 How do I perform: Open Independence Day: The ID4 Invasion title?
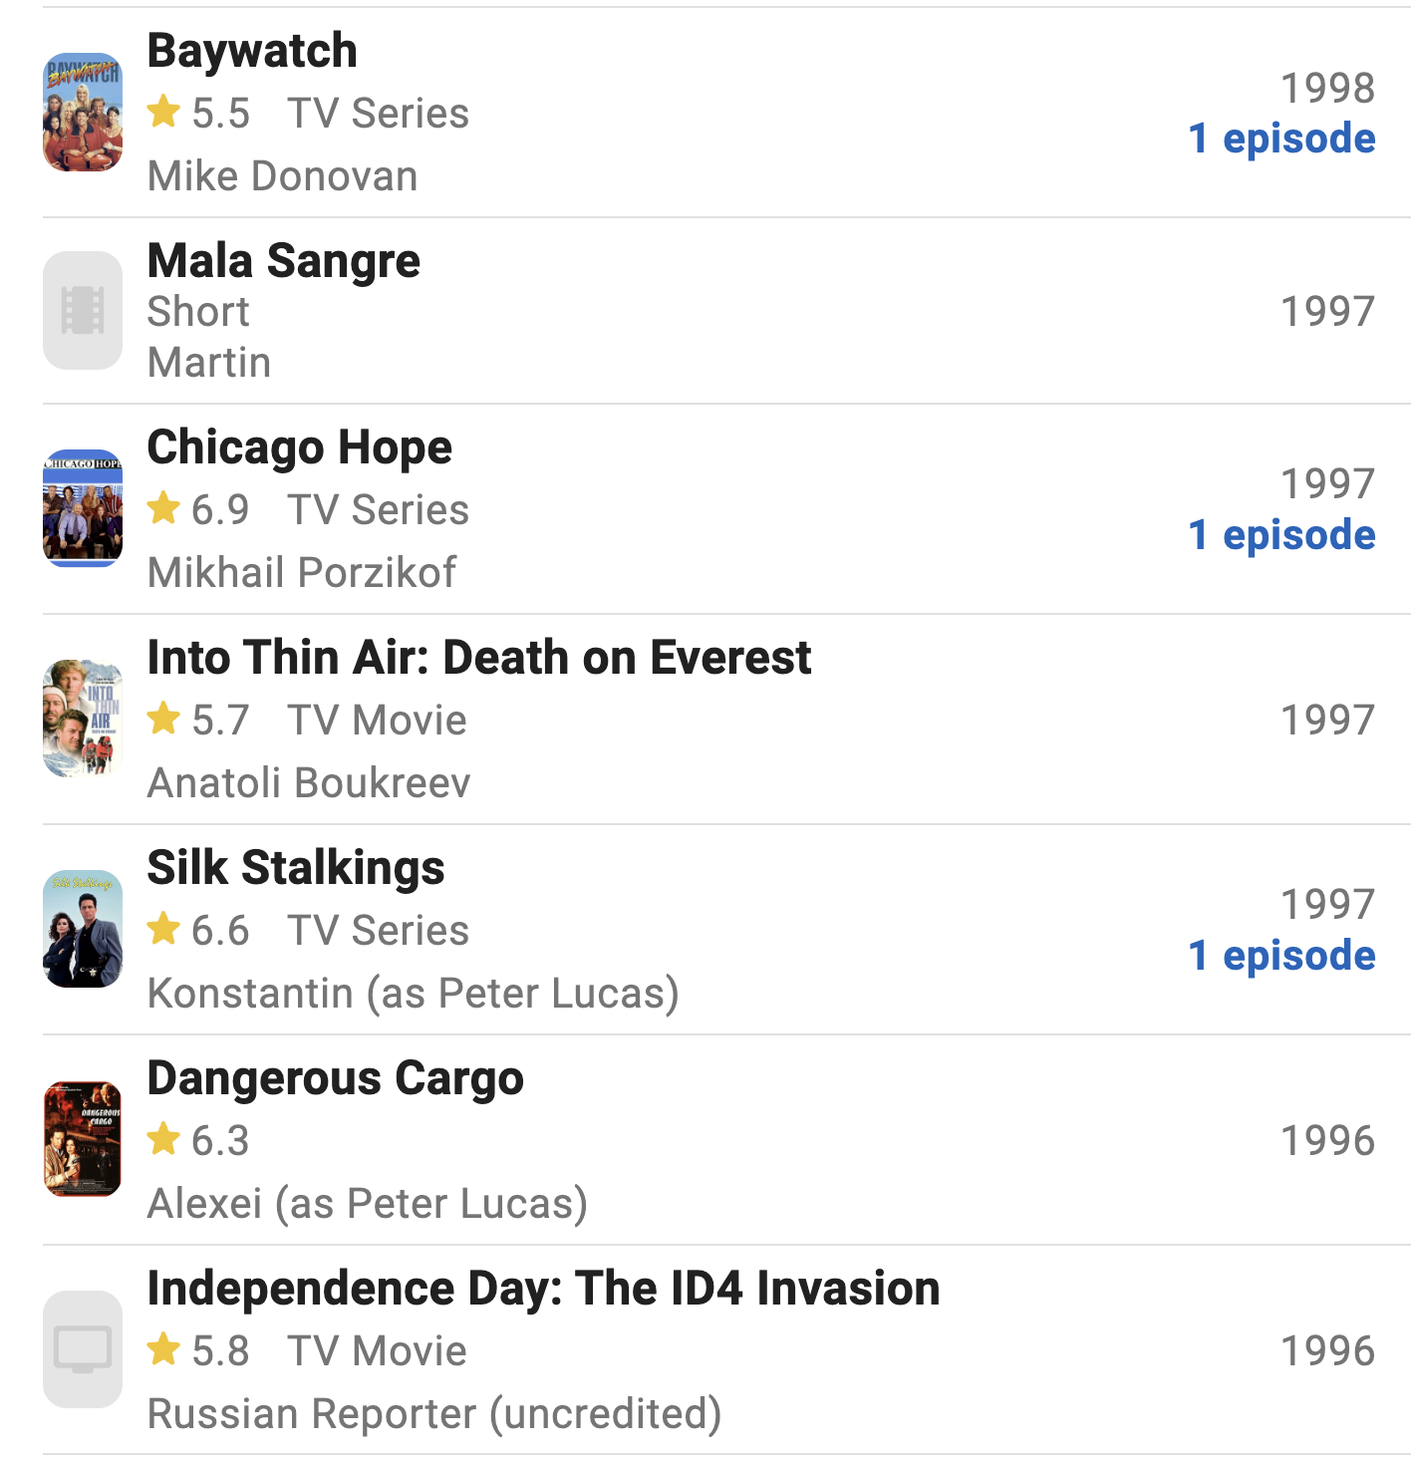coord(543,1289)
